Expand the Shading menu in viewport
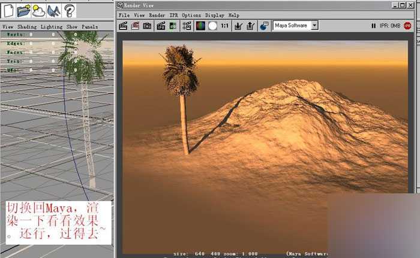 point(27,27)
